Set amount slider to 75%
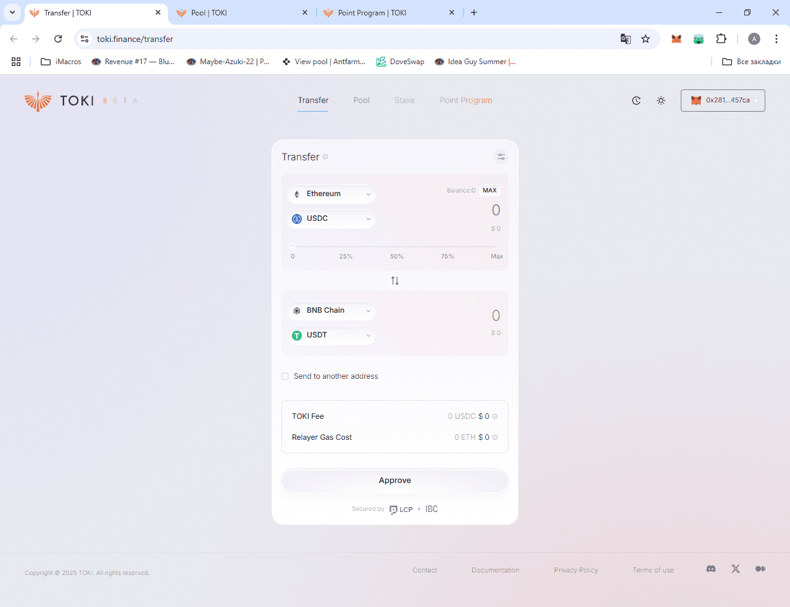 coord(447,257)
